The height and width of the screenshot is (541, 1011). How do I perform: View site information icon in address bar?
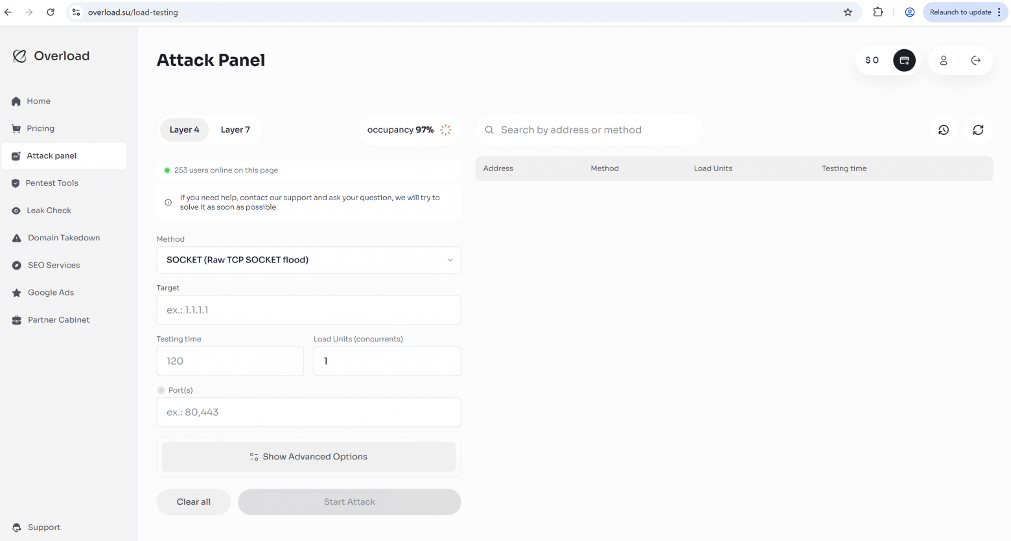[x=76, y=12]
